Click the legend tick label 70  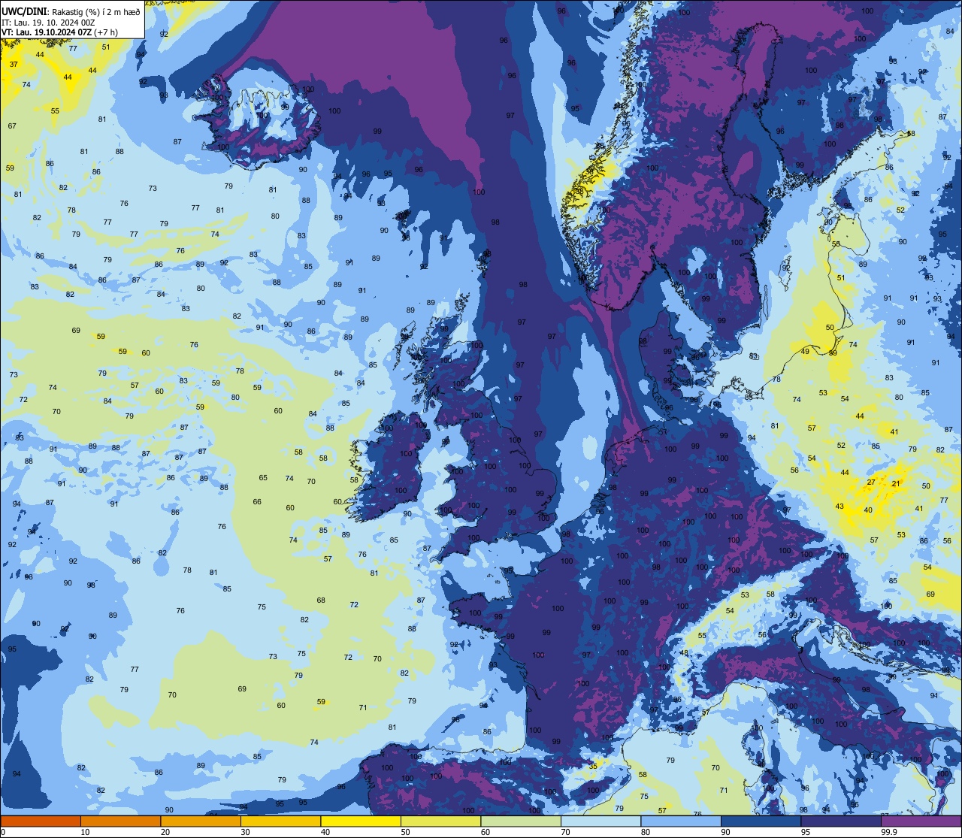click(x=565, y=832)
